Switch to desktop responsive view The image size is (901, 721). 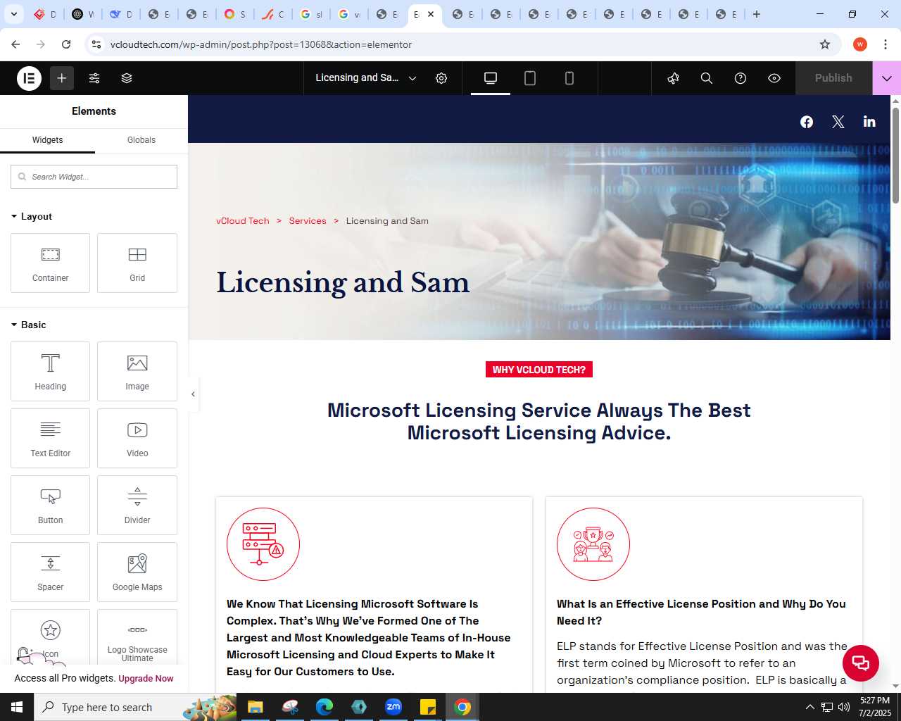(491, 78)
